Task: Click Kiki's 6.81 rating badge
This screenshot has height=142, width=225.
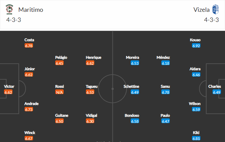Action: click(196, 139)
